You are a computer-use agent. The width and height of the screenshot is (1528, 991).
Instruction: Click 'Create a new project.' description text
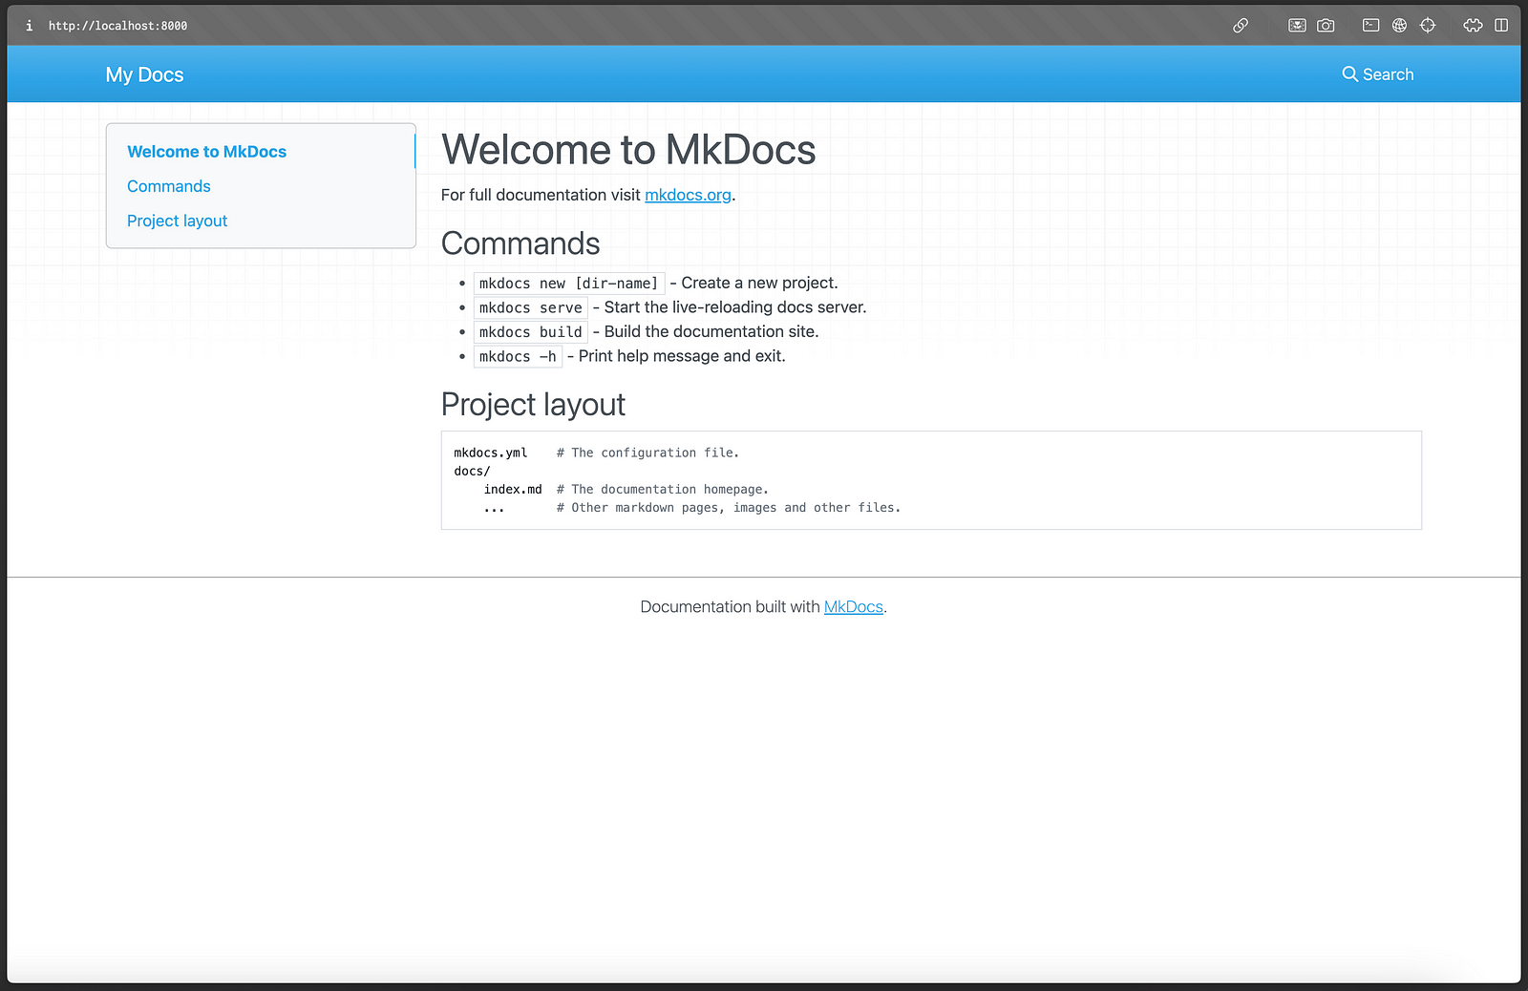click(x=759, y=283)
